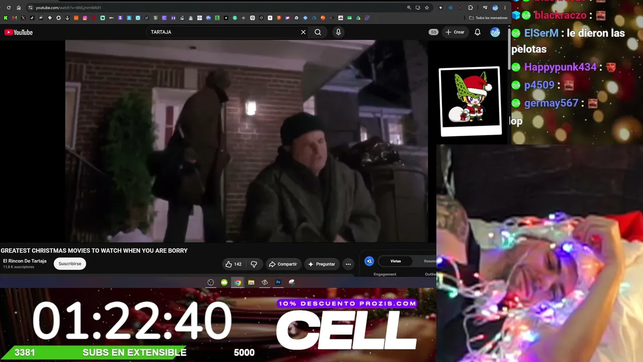Open Chrome zoom magnifier in address bar

409,8
